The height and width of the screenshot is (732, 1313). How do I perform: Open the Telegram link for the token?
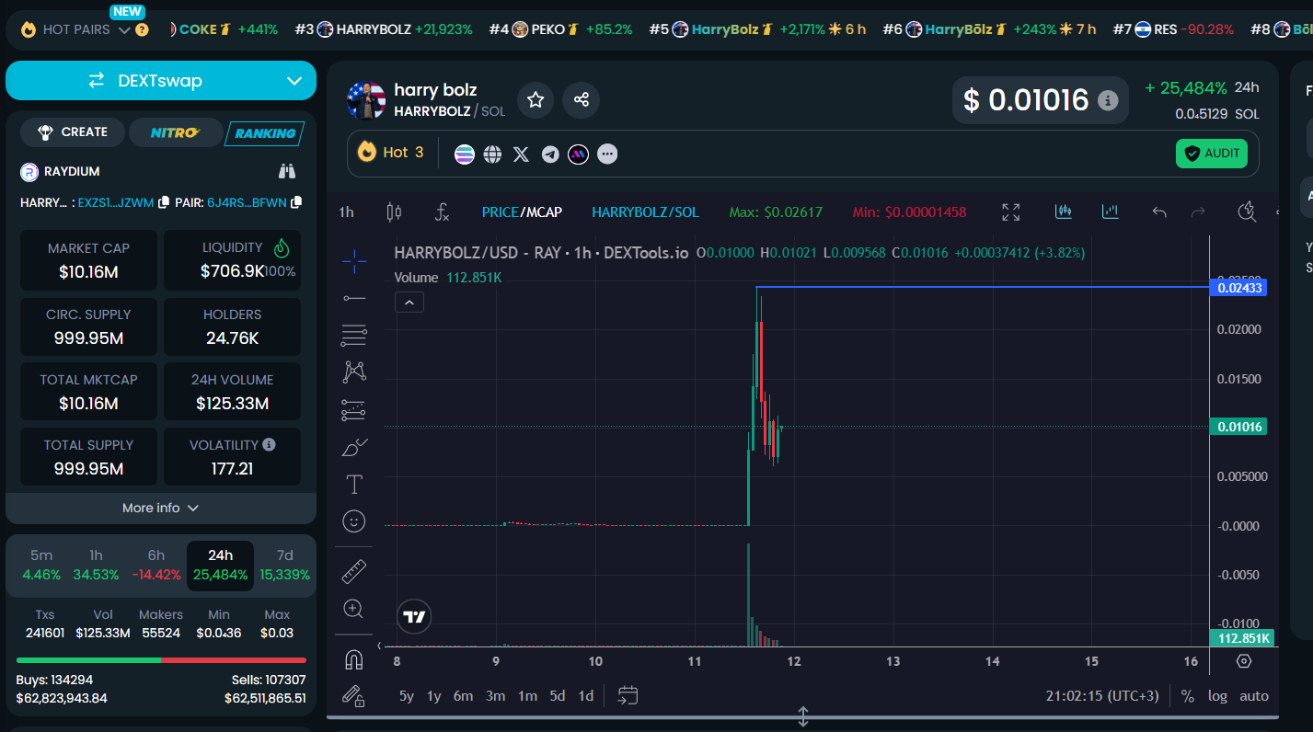(x=550, y=154)
